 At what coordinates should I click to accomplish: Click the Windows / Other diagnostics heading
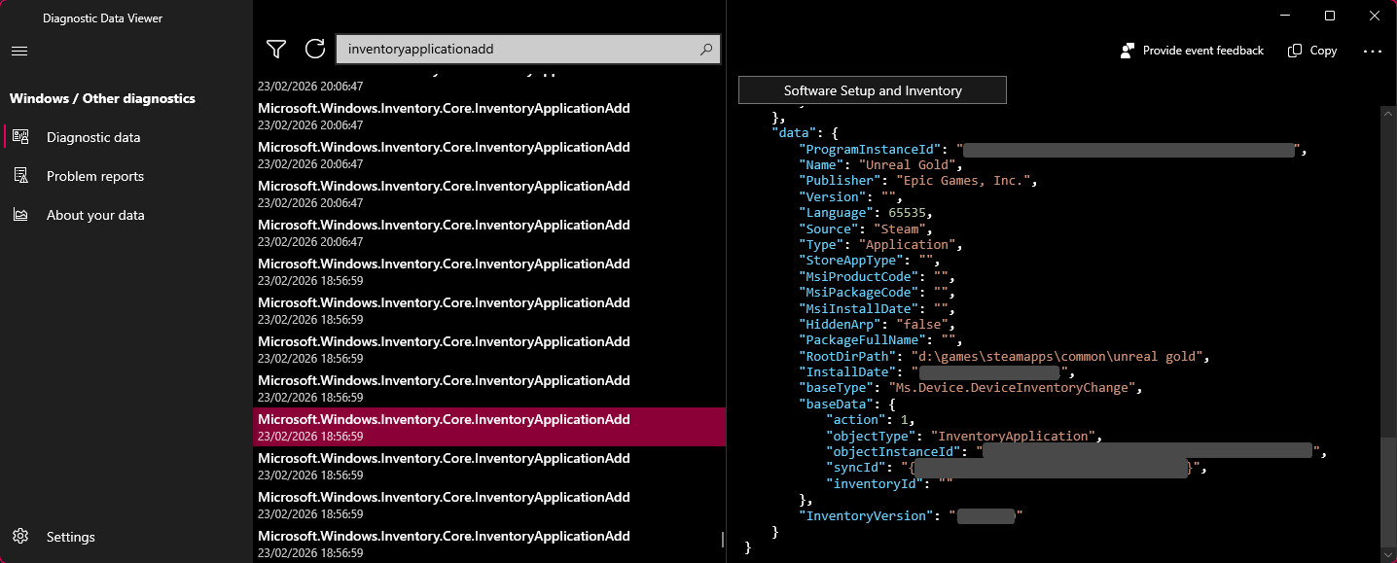point(102,98)
